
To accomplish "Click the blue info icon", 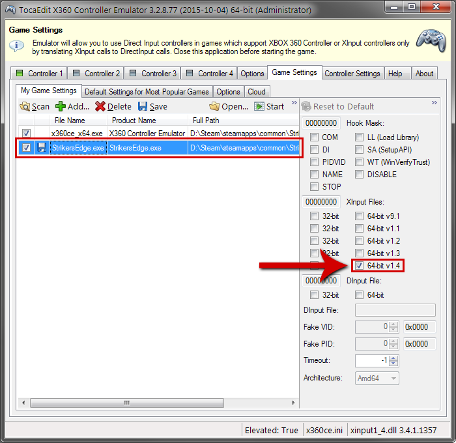I will tap(16, 46).
